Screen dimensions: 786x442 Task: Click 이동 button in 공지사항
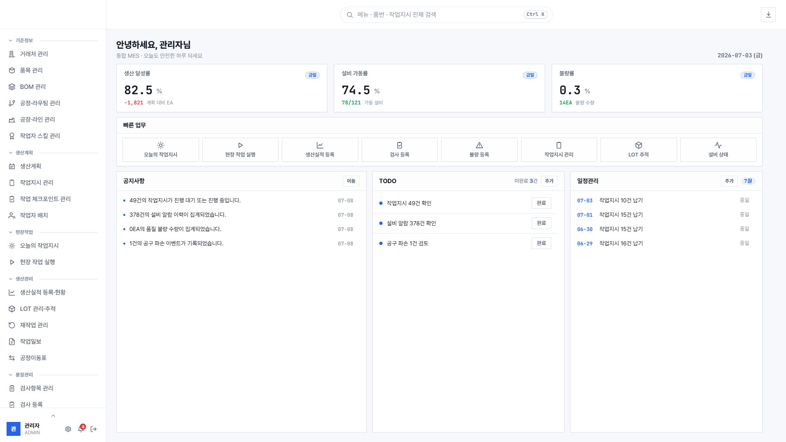351,181
